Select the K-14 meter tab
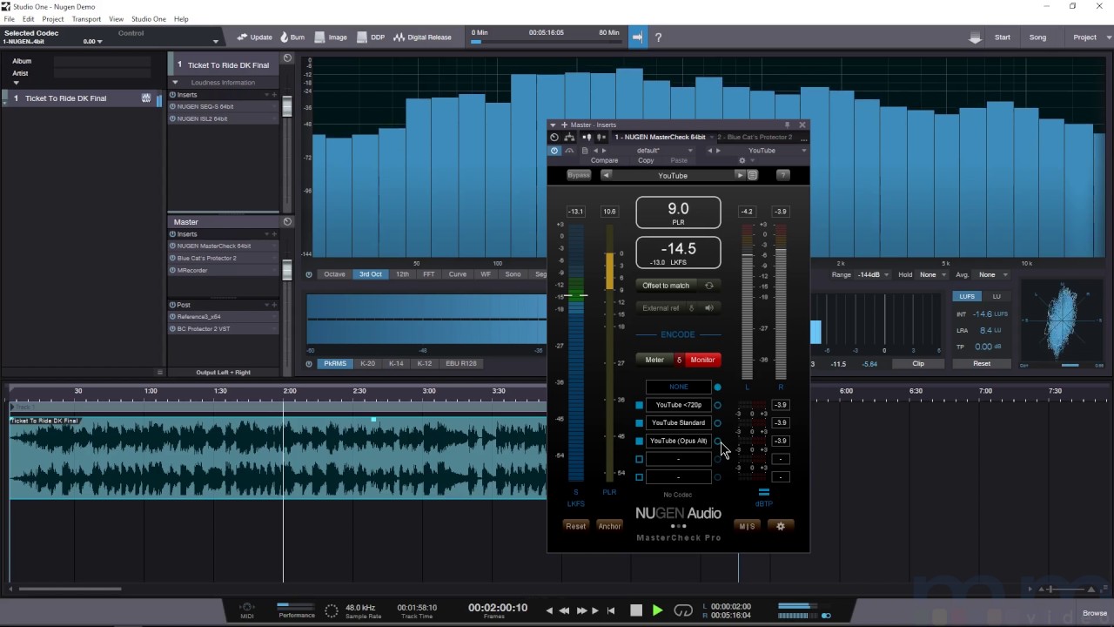 [396, 363]
